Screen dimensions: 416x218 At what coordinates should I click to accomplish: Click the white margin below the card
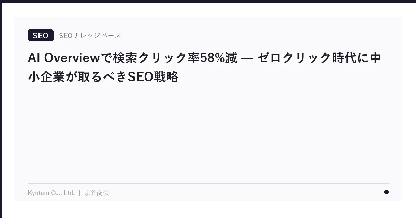[x=208, y=210]
